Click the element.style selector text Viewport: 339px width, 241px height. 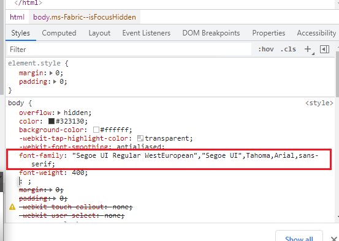[34, 64]
